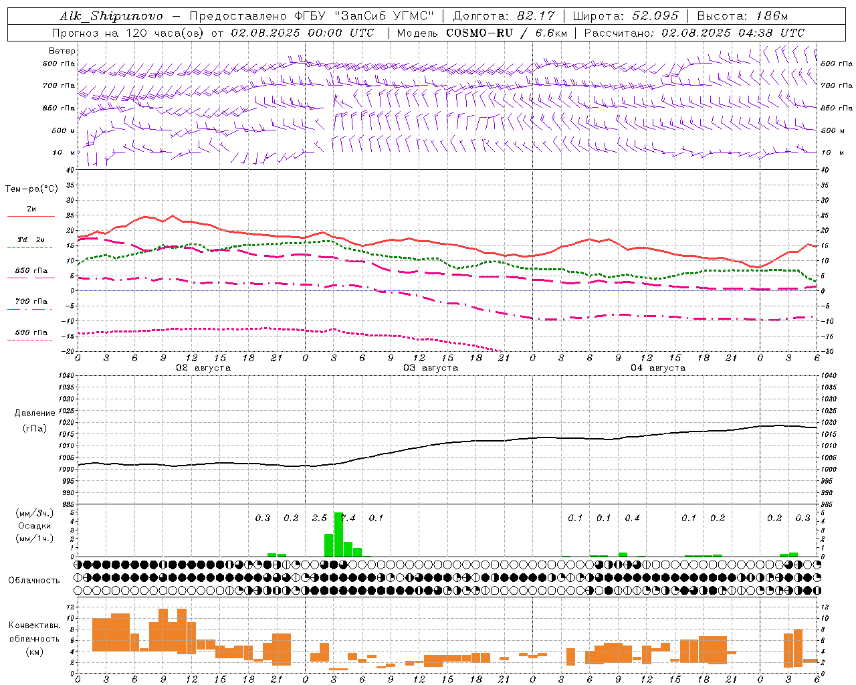This screenshot has width=856, height=685.
Task: Click the "04 августа" date label under temperature chart
Action: click(658, 368)
